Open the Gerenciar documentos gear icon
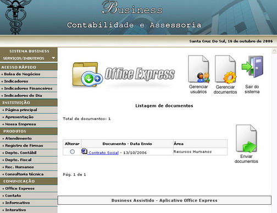The height and width of the screenshot is (213, 277). tap(225, 69)
